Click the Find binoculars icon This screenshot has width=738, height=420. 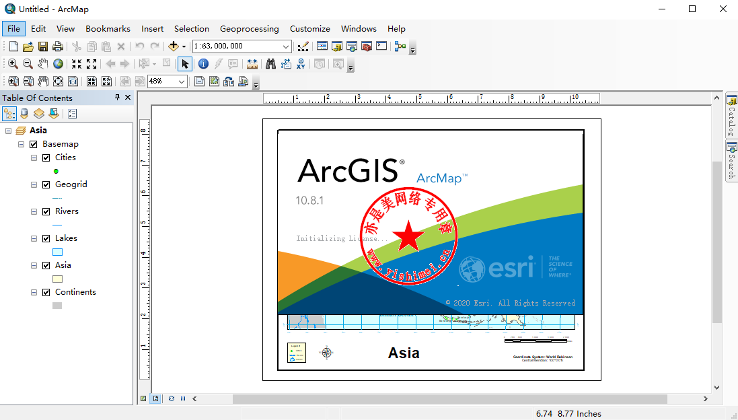tap(270, 64)
